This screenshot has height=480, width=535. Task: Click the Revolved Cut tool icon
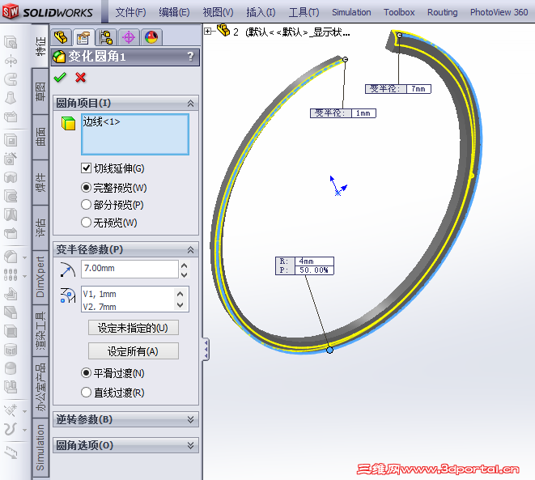coord(11,177)
